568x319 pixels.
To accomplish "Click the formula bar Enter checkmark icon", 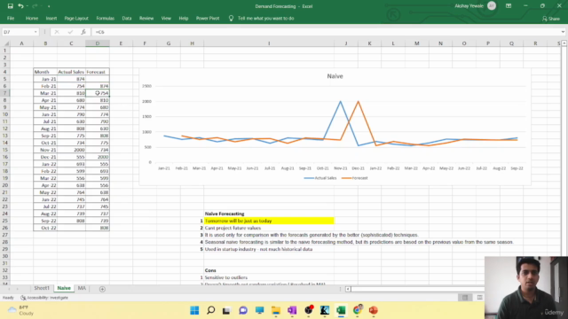I will click(70, 32).
